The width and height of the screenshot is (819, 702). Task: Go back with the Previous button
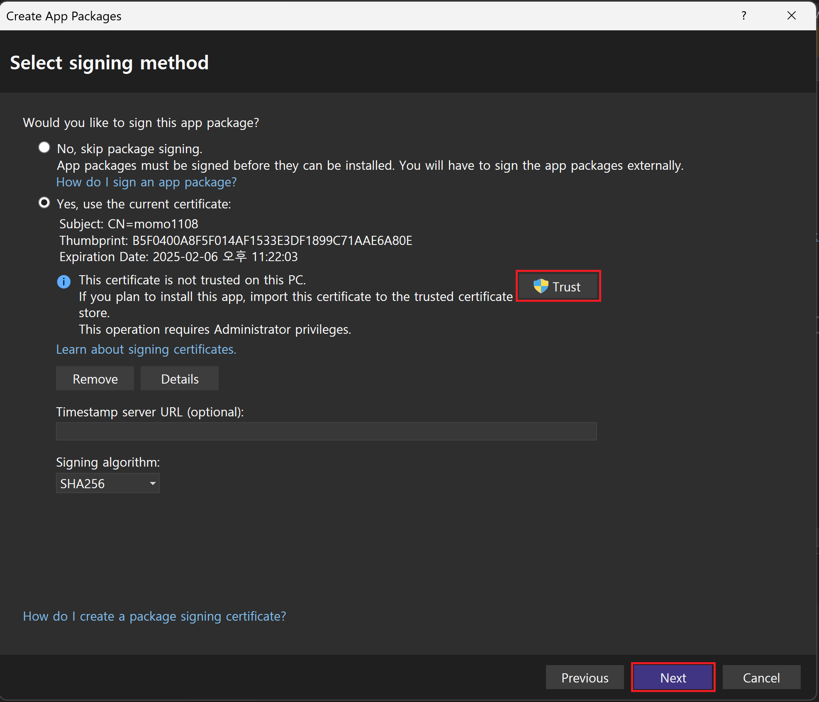point(585,678)
